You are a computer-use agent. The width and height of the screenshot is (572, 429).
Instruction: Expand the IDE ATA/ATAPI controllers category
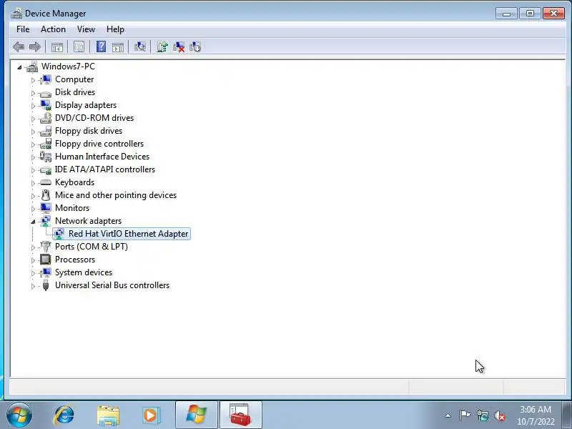point(33,170)
